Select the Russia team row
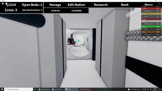 click(151, 19)
